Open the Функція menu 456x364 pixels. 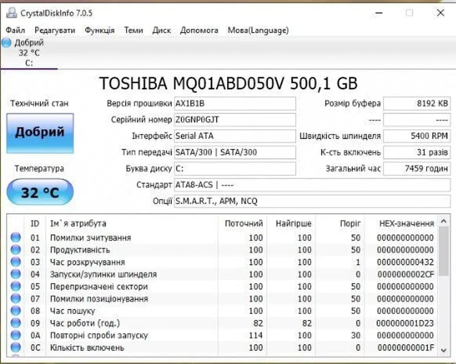click(100, 30)
